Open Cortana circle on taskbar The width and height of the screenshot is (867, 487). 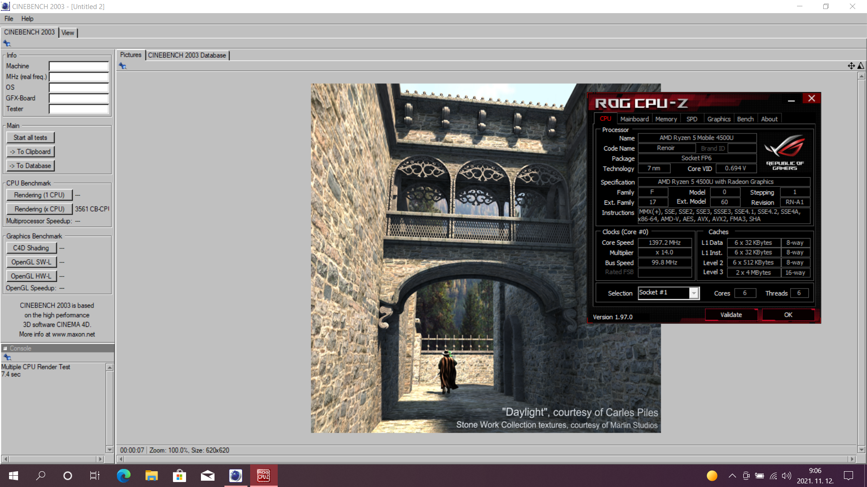[68, 476]
